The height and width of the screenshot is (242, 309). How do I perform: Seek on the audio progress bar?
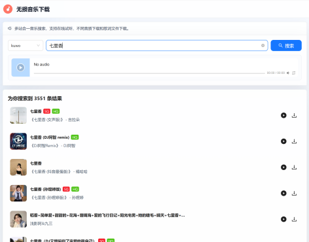tap(149, 73)
